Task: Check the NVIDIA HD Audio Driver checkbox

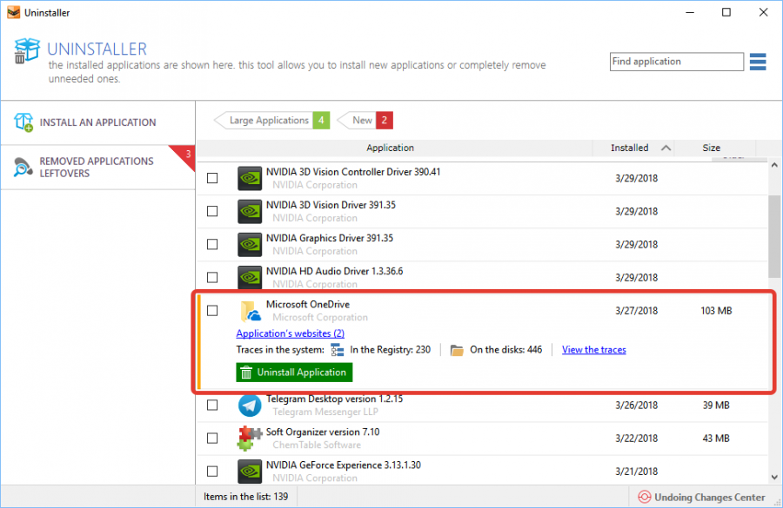Action: (212, 277)
